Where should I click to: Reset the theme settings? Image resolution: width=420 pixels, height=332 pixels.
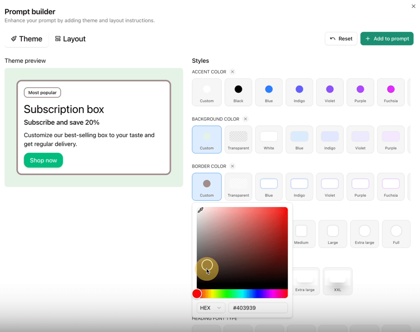click(x=341, y=38)
